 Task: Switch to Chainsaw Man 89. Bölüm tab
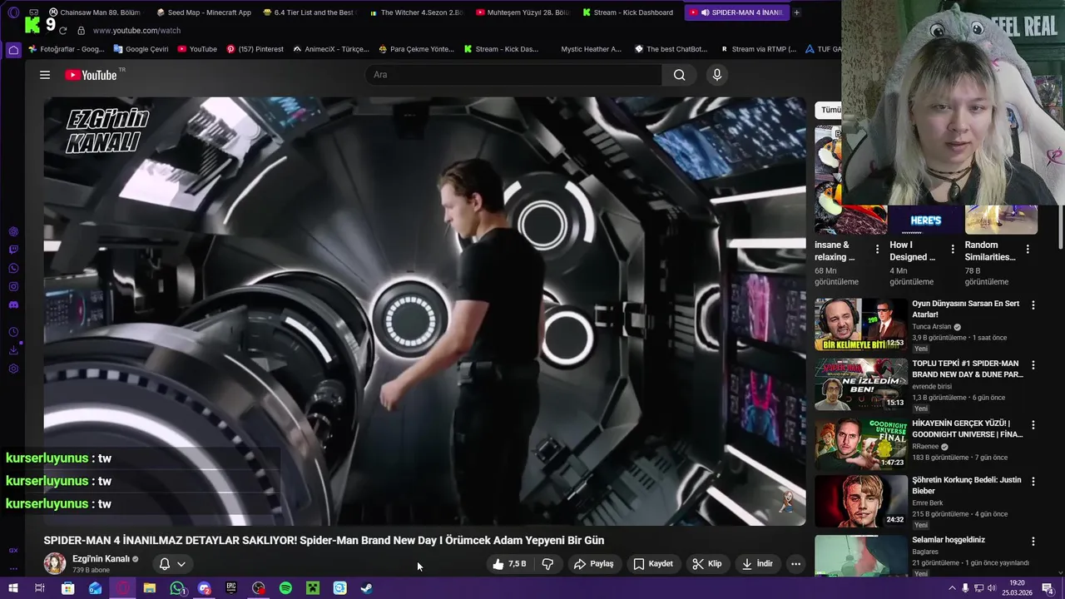click(94, 12)
